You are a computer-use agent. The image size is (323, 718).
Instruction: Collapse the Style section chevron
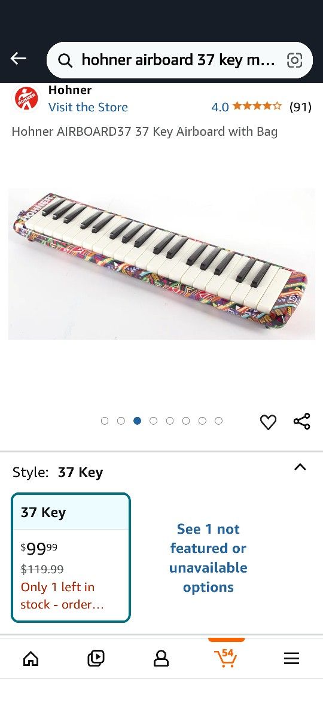(x=300, y=467)
